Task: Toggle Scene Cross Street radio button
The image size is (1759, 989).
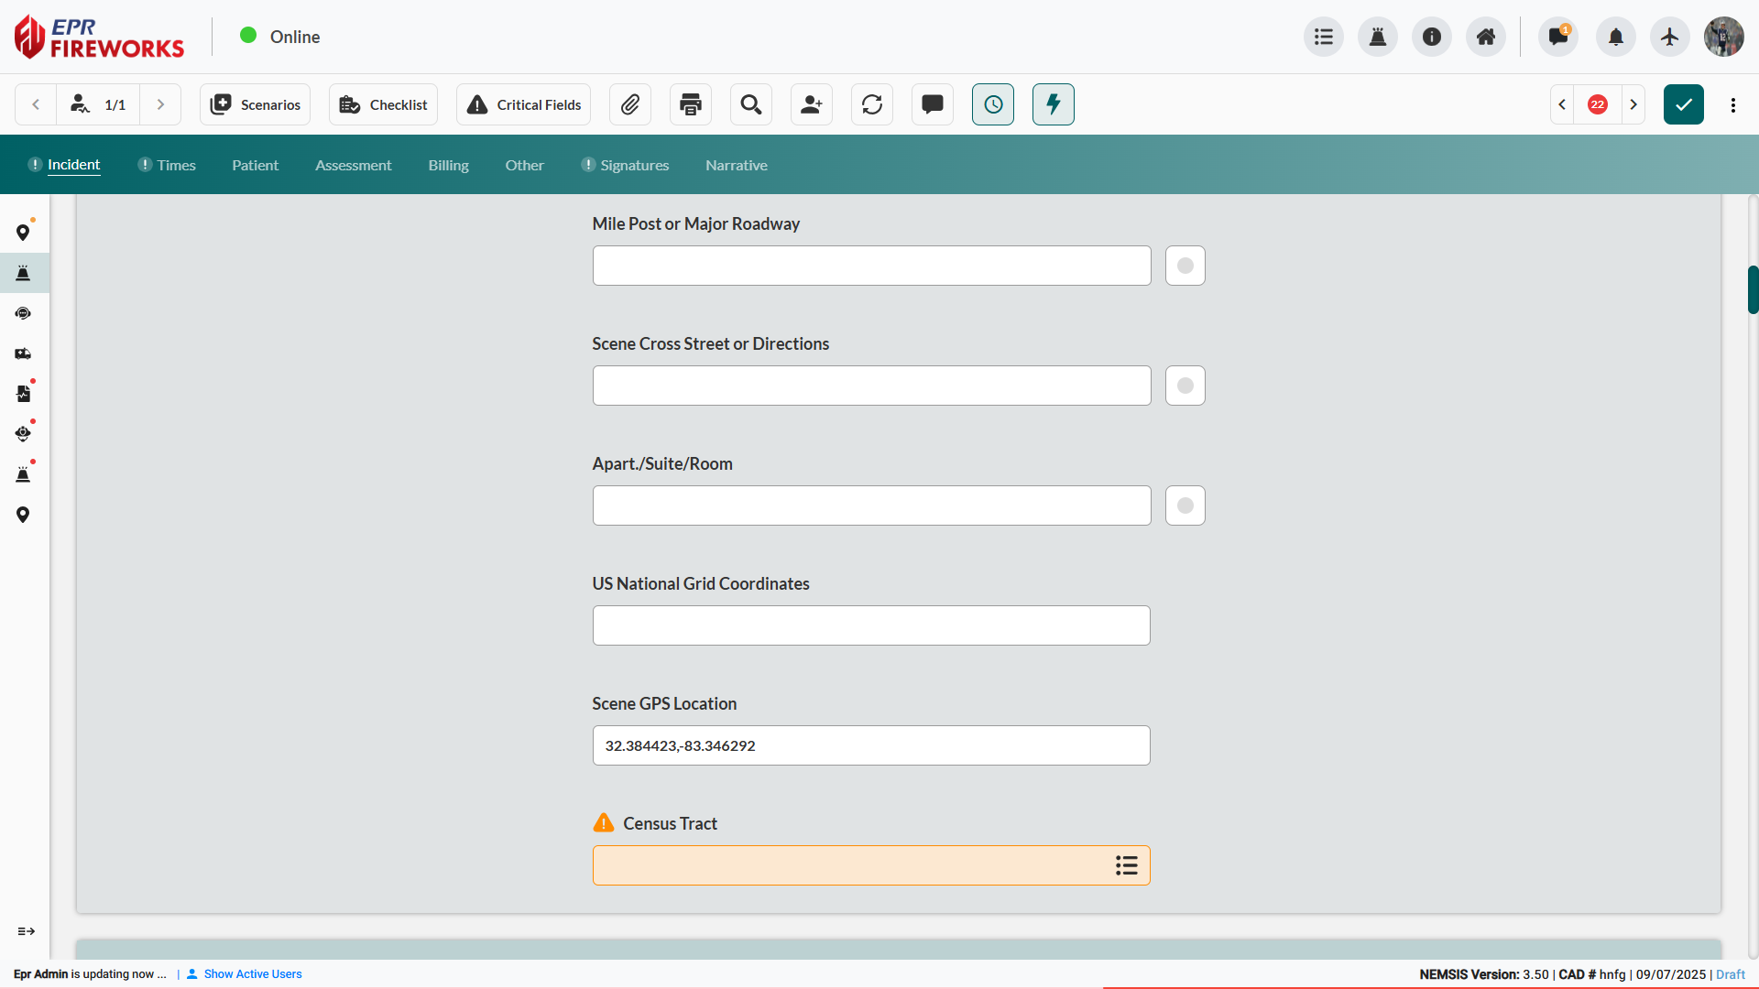Action: coord(1185,386)
